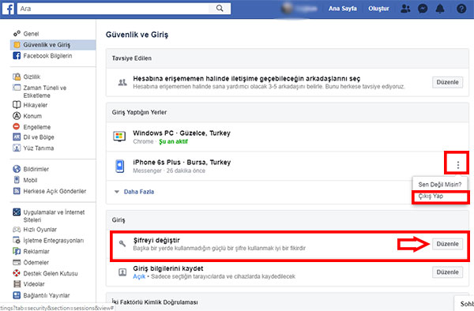Viewport: 474px width, 311px height.
Task: Click the Şifreyi değiştir title text
Action: click(x=156, y=240)
